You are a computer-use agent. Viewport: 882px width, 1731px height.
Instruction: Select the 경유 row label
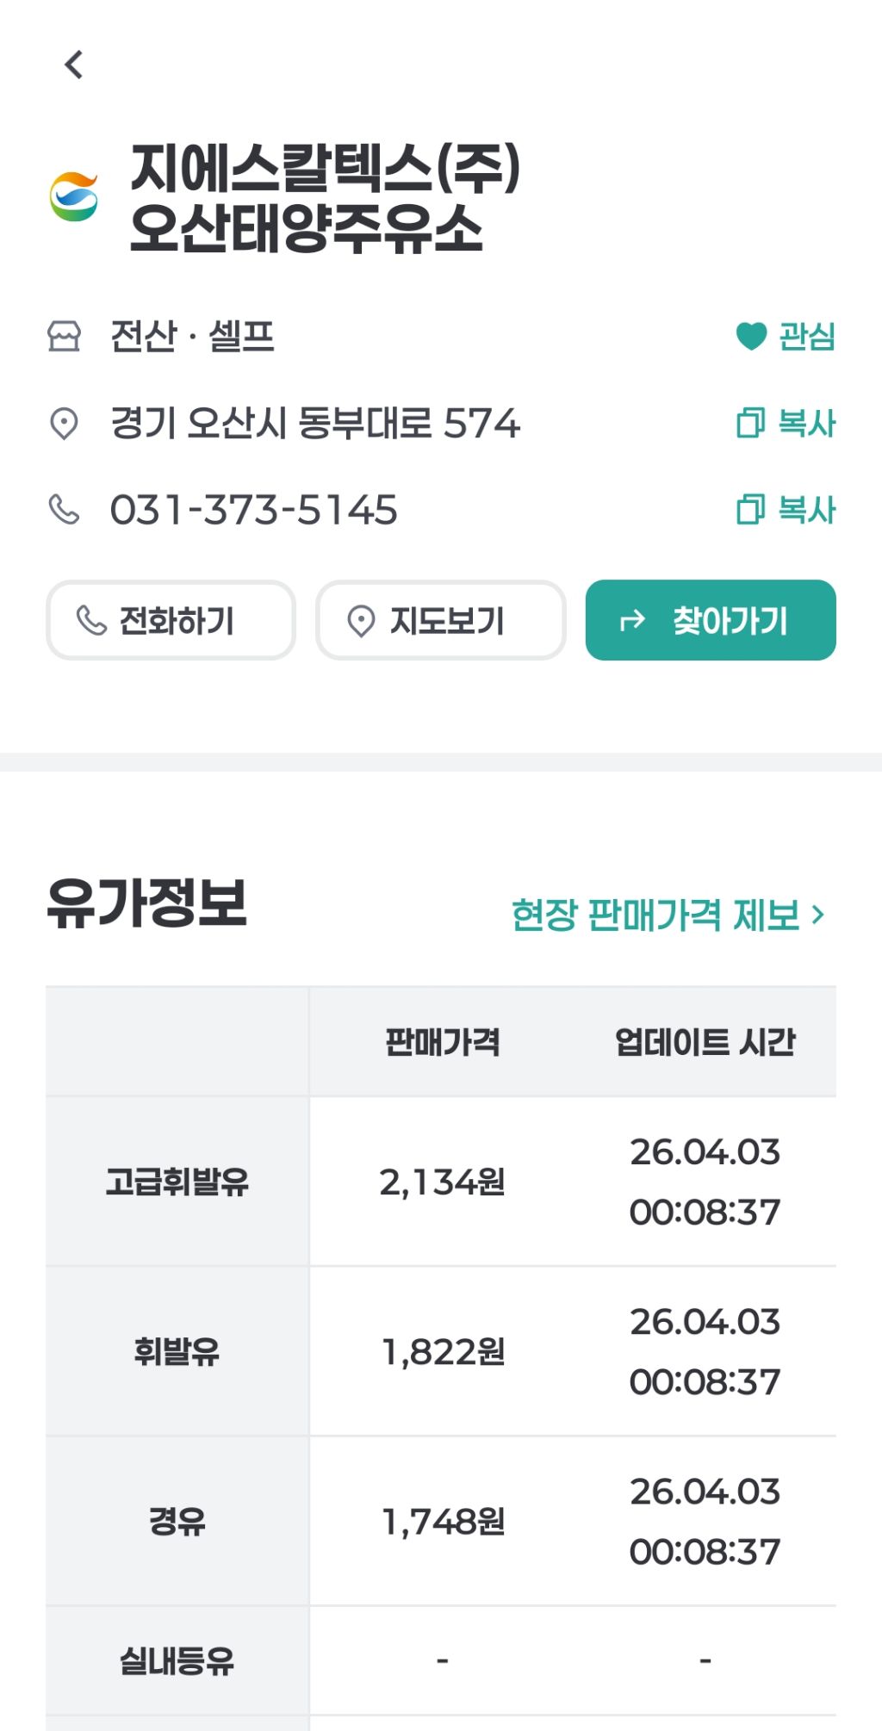tap(177, 1521)
